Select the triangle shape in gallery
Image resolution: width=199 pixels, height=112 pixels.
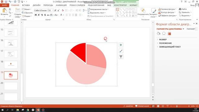[x=118, y=12]
